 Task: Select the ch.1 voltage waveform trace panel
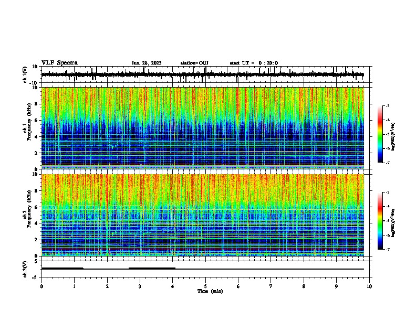206,74
